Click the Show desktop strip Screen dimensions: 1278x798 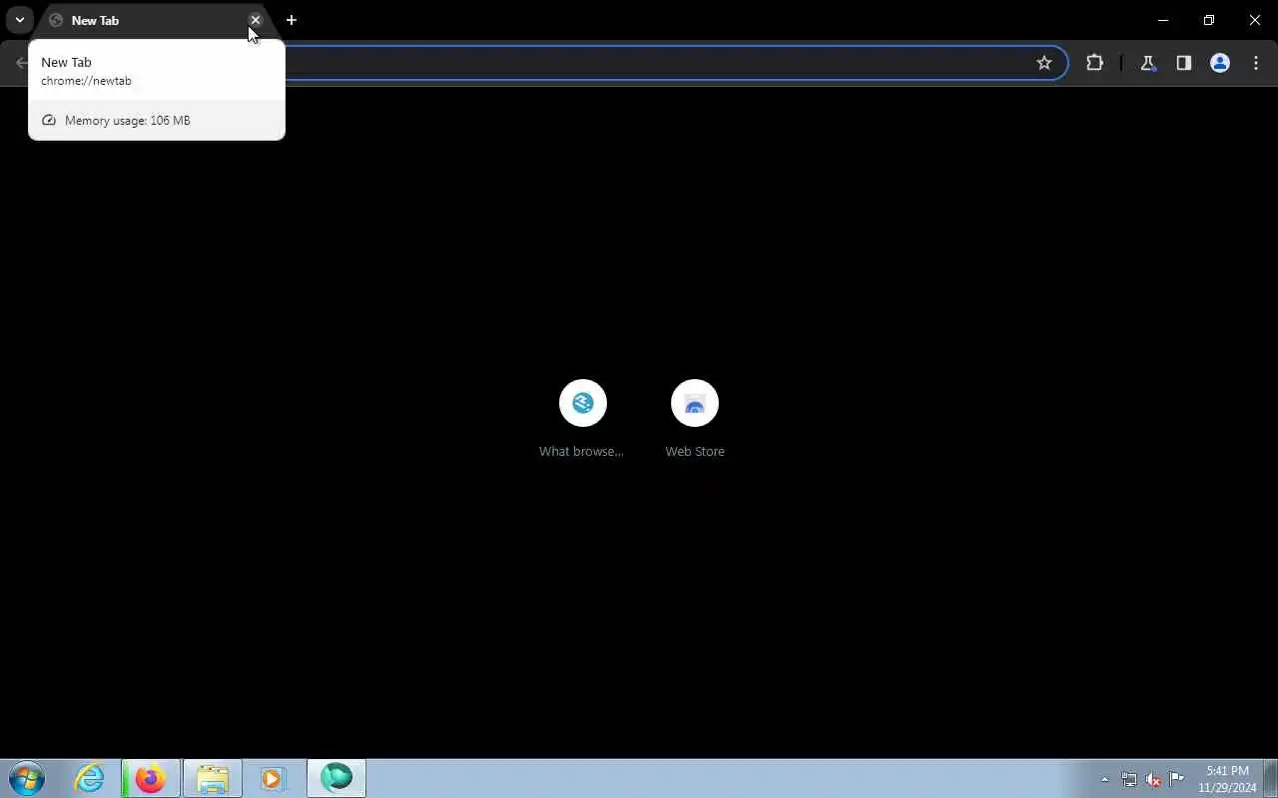pyautogui.click(x=1271, y=778)
